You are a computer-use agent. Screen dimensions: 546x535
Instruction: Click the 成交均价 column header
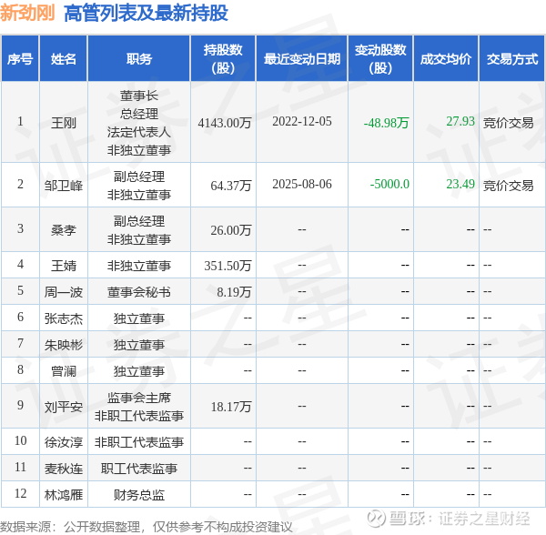point(446,59)
